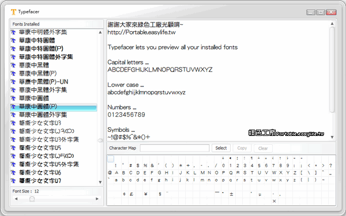The width and height of the screenshot is (346, 216).
Task: Select 華康中黑體外字集 in the fonts list
Action: 54,90
